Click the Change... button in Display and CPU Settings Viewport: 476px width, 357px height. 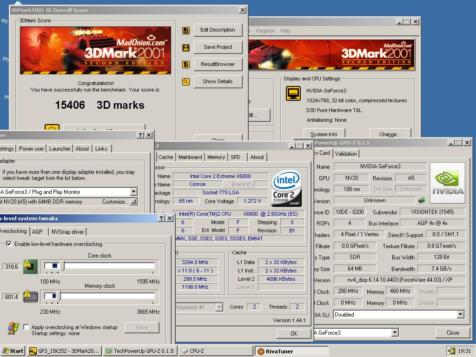pos(390,133)
